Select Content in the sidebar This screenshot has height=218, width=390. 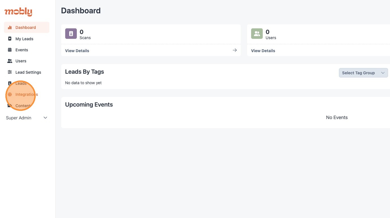tap(23, 106)
